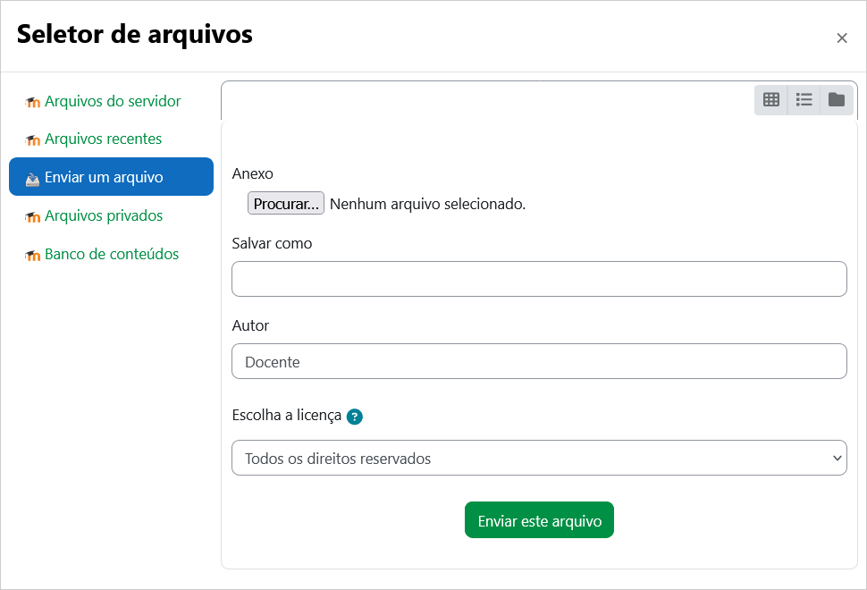This screenshot has width=867, height=590.
Task: Click the Moodle icon beside Arquivos recentes
Action: 33,140
